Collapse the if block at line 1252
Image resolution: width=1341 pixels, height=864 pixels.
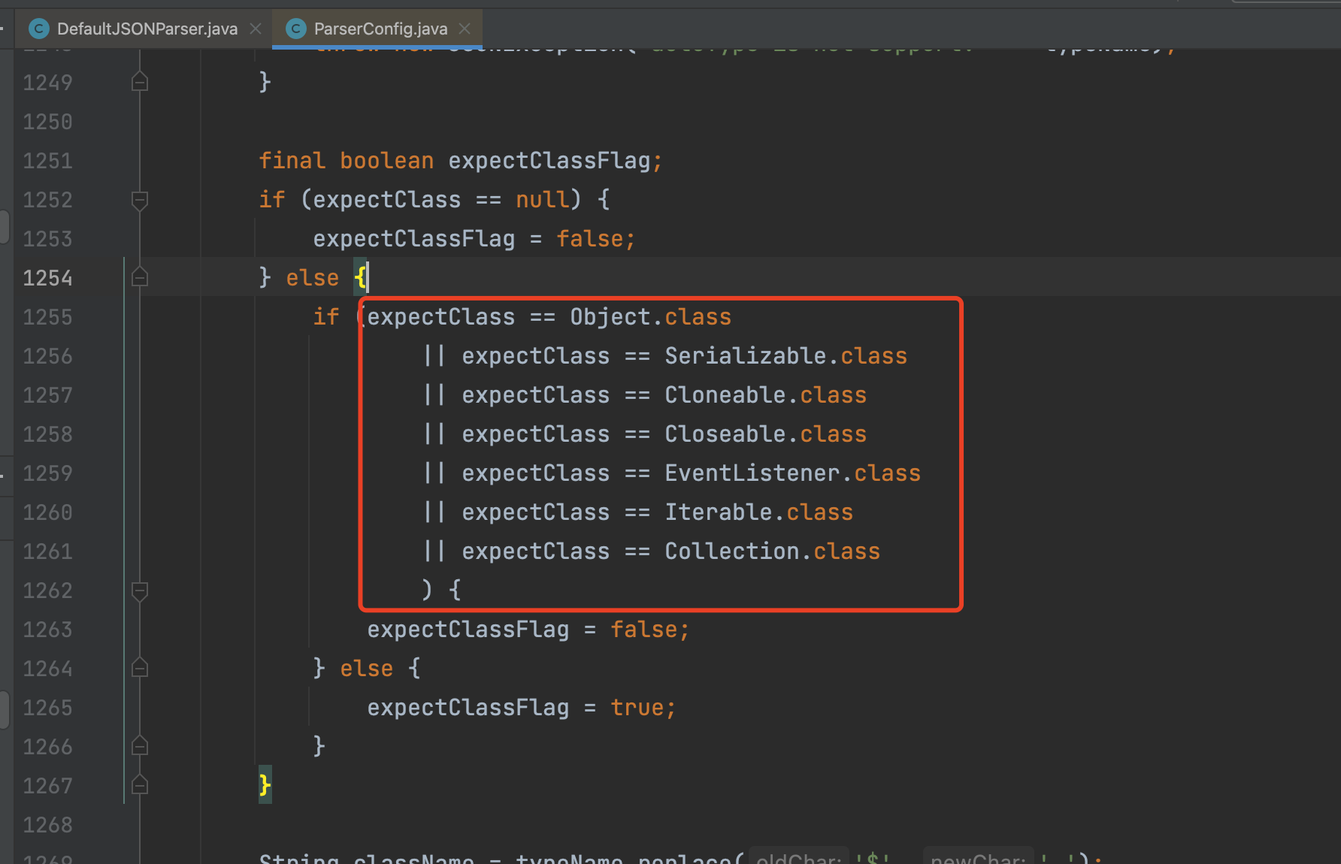click(140, 200)
